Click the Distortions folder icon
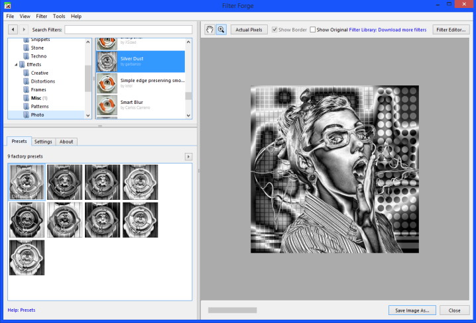Screen dimensions: 476x323 coord(27,81)
